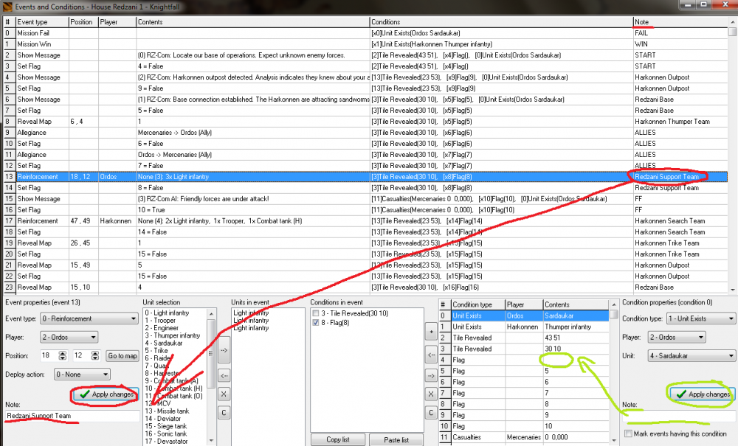Select event row 17 Harkonnen Reinforcement
Image resolution: width=738 pixels, height=446 pixels.
pyautogui.click(x=295, y=221)
